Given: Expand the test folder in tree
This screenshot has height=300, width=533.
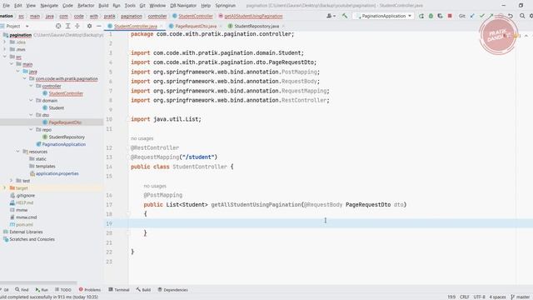Looking at the screenshot, I should tap(11, 181).
